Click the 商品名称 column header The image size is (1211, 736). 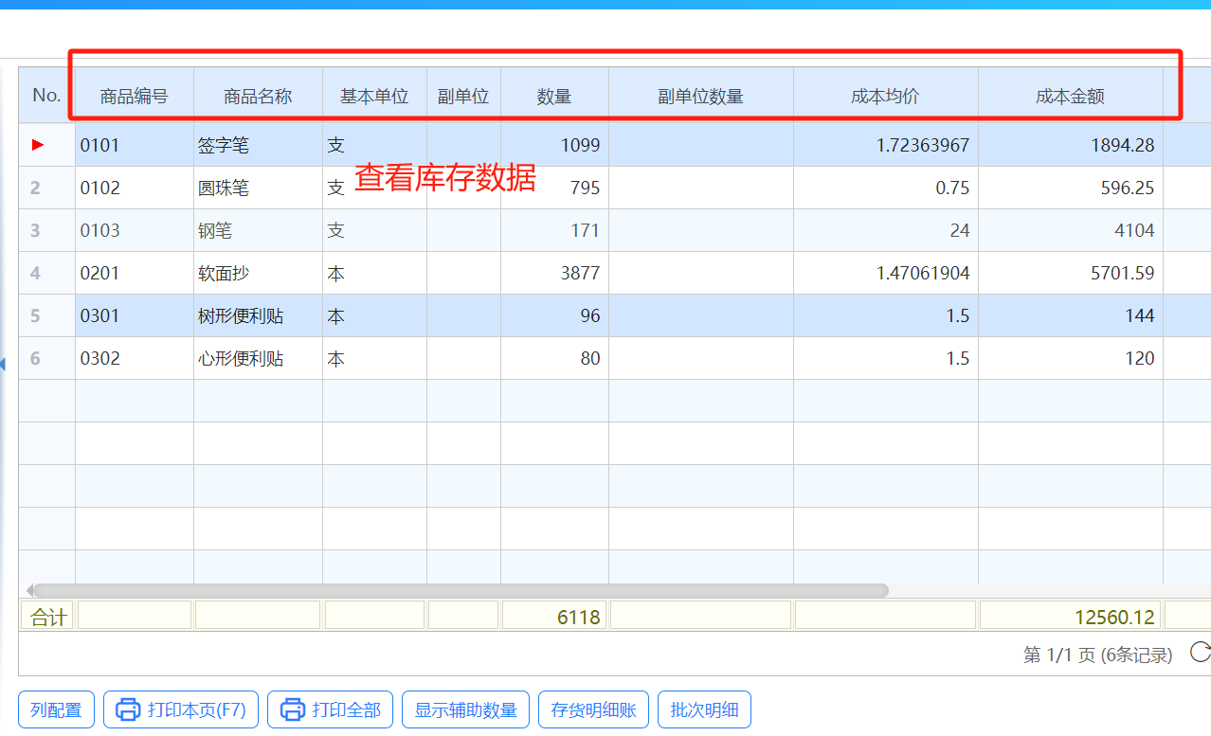[x=258, y=96]
